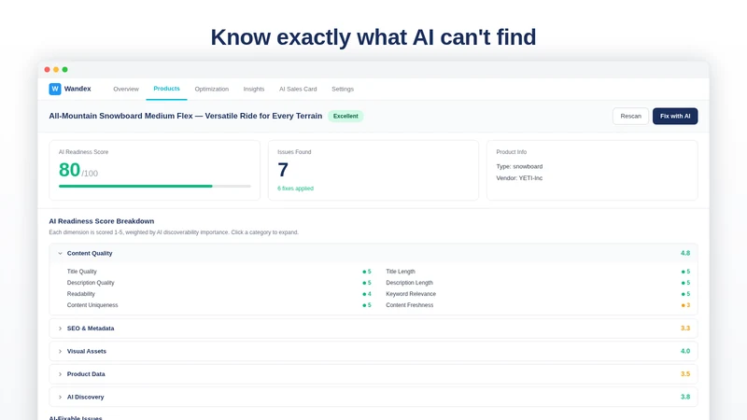The image size is (747, 420).
Task: Click the Rescan button
Action: point(630,116)
